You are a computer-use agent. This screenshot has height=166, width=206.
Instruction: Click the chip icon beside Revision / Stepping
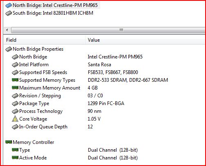pyautogui.click(x=15, y=96)
